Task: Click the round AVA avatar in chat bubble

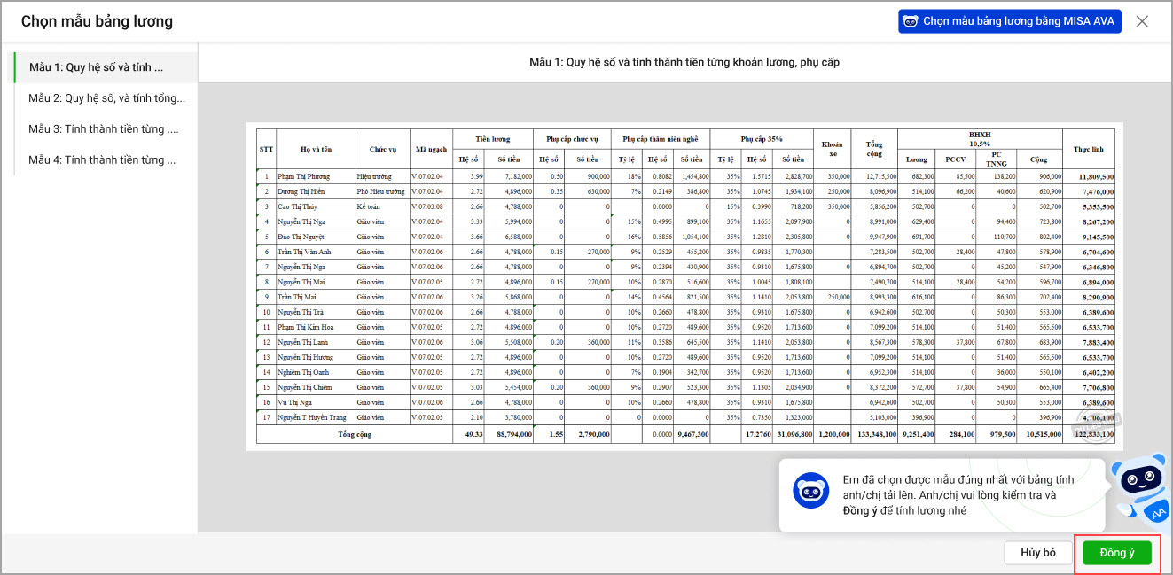Action: (810, 490)
